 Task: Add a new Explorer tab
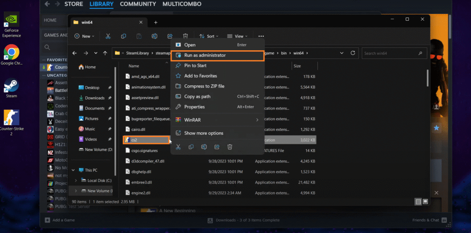[x=155, y=23]
